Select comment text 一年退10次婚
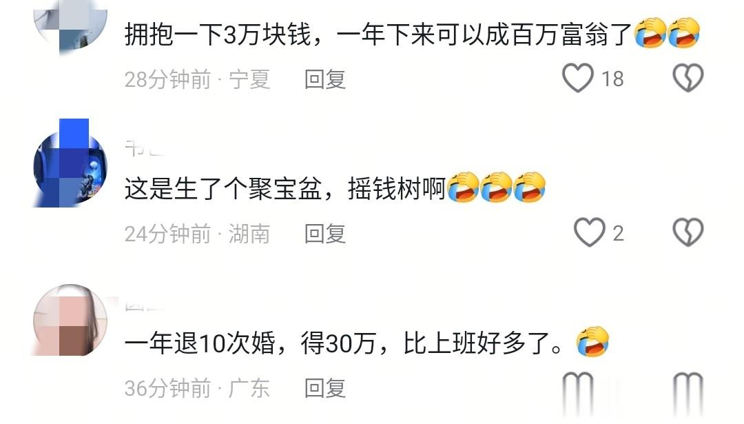The image size is (744, 424). click(x=200, y=343)
